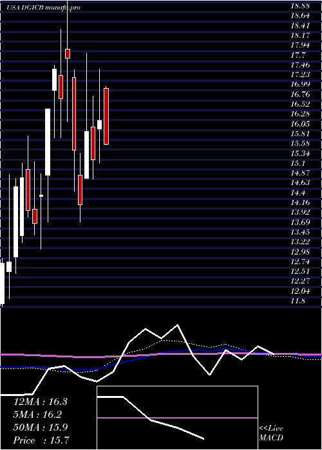The image size is (322, 450).
Task: Click the highest peak of the white indicator line
Action: coord(177,325)
